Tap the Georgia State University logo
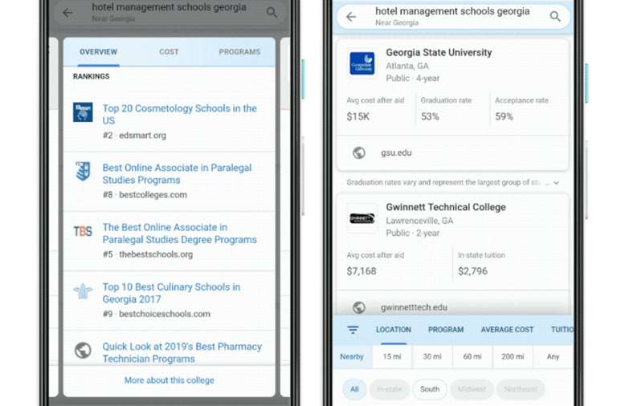 point(362,63)
